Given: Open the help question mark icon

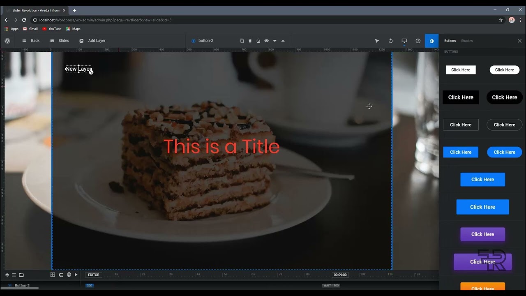Looking at the screenshot, I should point(418,41).
